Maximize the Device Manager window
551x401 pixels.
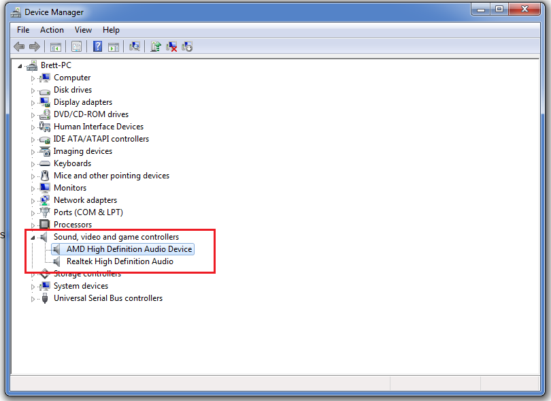(x=499, y=10)
